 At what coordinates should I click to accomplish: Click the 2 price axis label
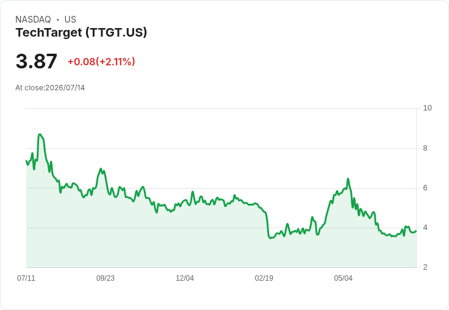[x=425, y=267]
